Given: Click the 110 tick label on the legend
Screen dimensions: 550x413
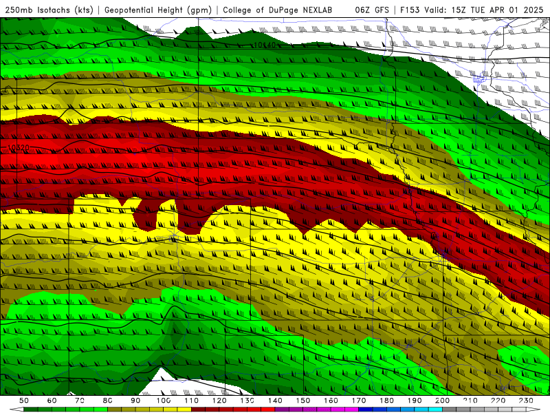Looking at the screenshot, I should [x=192, y=401].
